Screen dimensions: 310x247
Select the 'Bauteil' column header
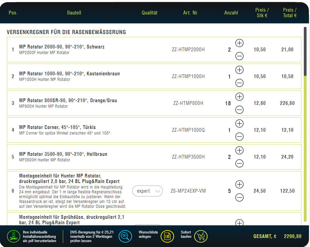pos(74,13)
